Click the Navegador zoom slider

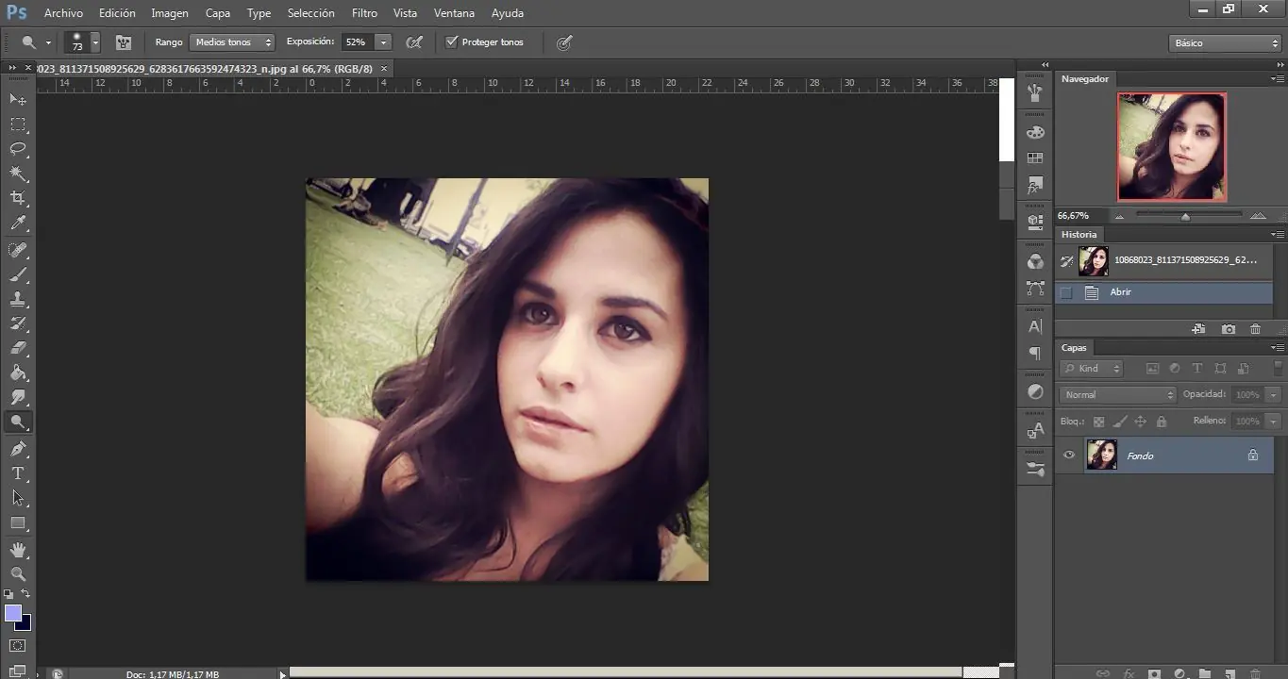click(1185, 216)
